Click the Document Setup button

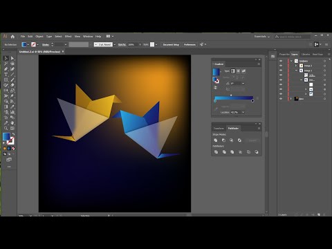171,44
